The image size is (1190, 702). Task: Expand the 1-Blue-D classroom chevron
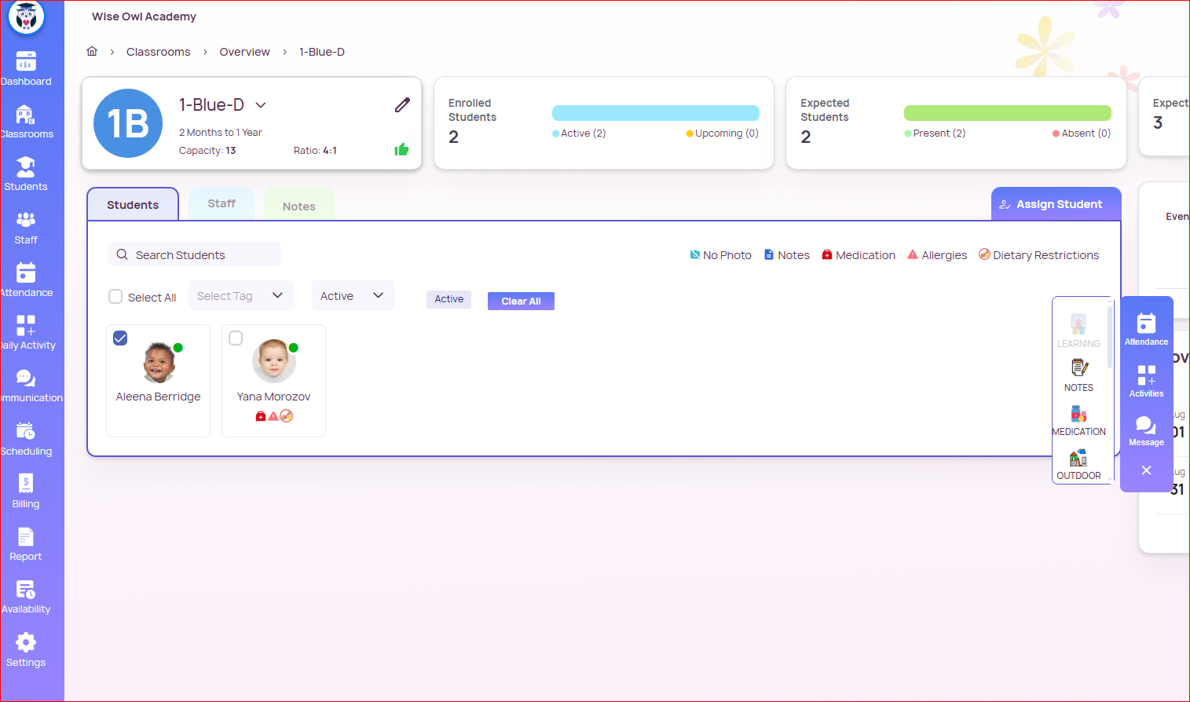click(x=261, y=105)
